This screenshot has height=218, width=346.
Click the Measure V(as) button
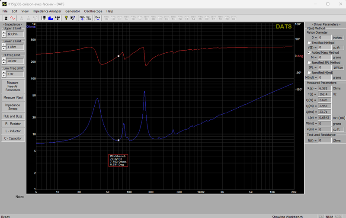tap(13, 97)
